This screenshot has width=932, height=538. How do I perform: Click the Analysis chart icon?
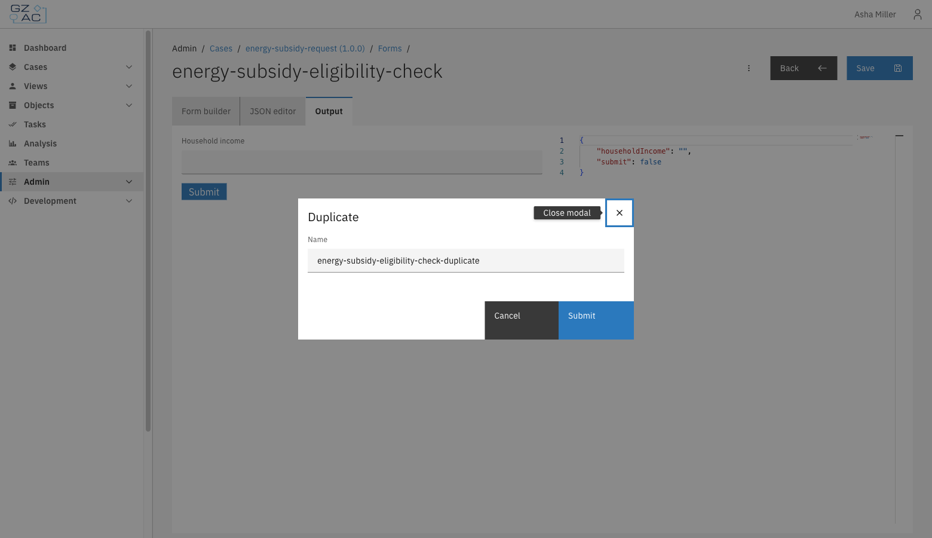click(13, 143)
